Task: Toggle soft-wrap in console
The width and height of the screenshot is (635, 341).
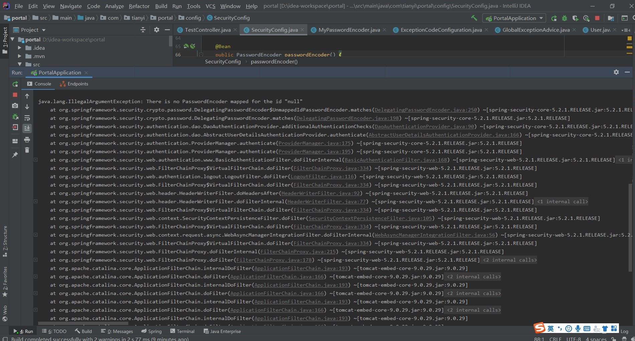Action: [x=27, y=118]
